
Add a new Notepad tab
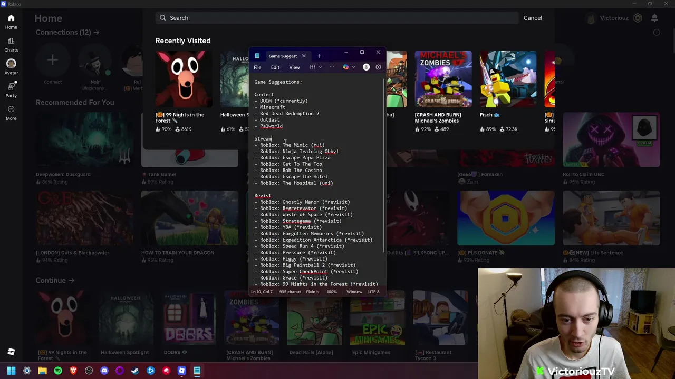click(x=319, y=56)
